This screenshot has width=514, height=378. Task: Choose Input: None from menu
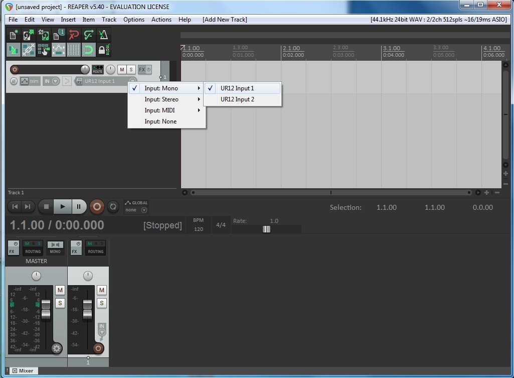166,122
